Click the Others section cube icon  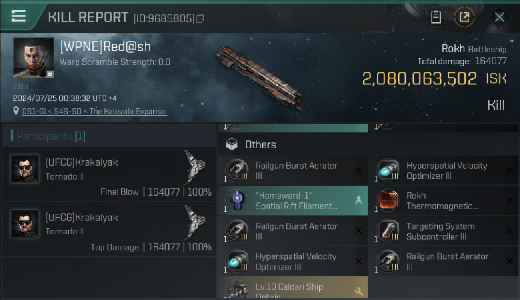(x=232, y=144)
